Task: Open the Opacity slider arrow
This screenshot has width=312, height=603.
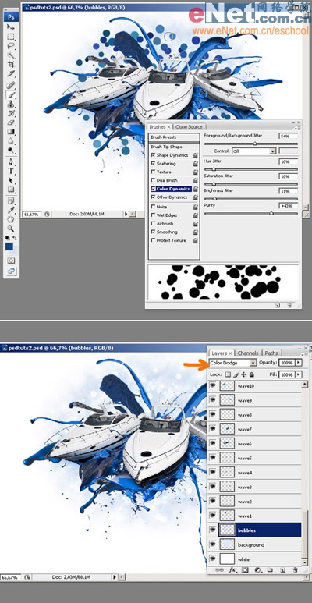Action: (x=299, y=363)
